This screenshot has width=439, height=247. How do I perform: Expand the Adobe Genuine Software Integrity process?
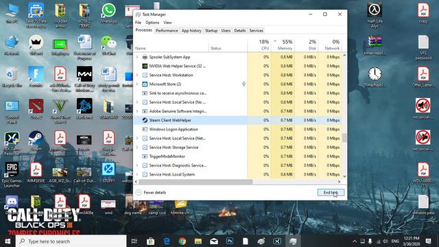(x=137, y=111)
